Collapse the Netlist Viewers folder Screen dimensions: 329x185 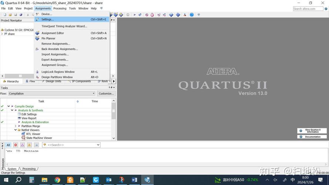tap(16, 130)
